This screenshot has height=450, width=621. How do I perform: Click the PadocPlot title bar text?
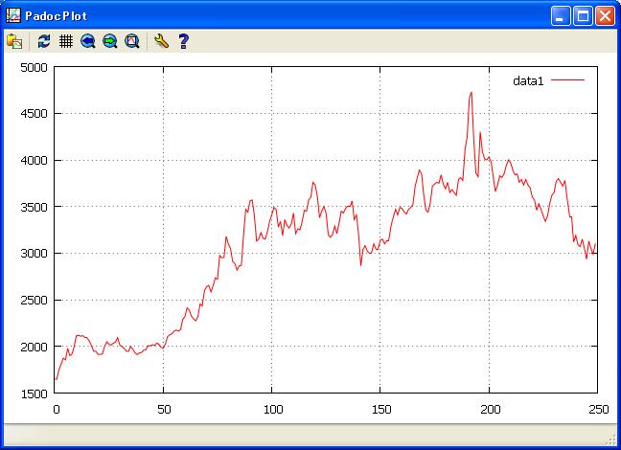(x=59, y=15)
